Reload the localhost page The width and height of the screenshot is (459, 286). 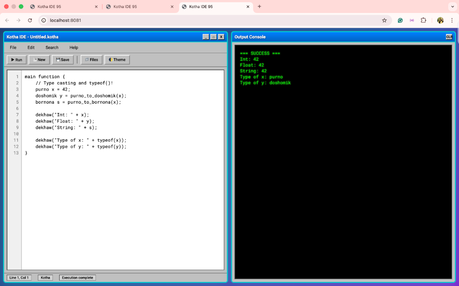click(30, 20)
